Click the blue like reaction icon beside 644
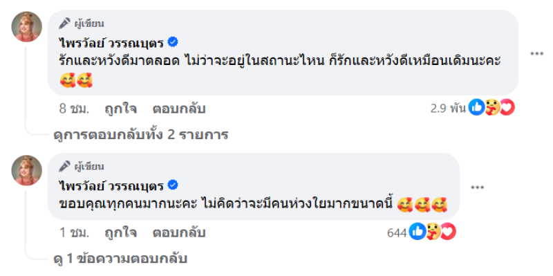The image size is (553, 276). pos(418,232)
